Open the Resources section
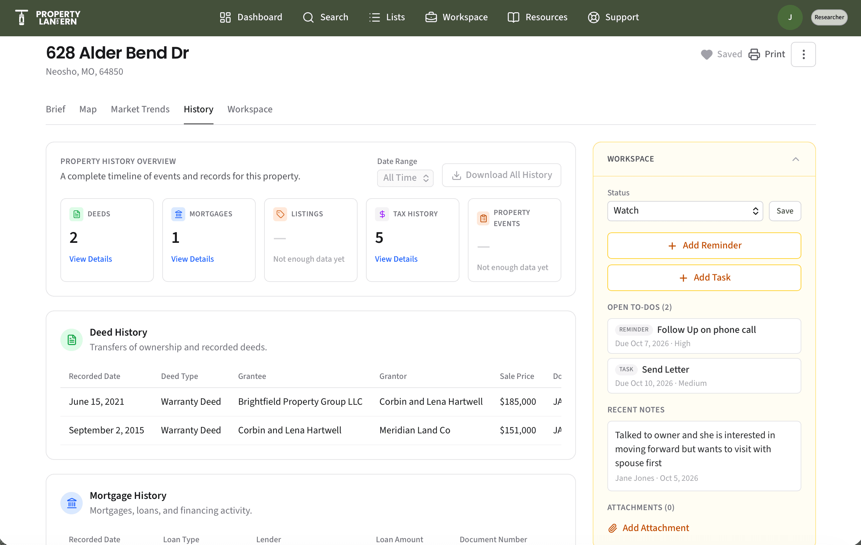 point(537,17)
